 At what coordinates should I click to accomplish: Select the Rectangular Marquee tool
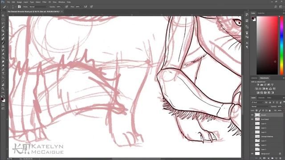(x=3, y=20)
